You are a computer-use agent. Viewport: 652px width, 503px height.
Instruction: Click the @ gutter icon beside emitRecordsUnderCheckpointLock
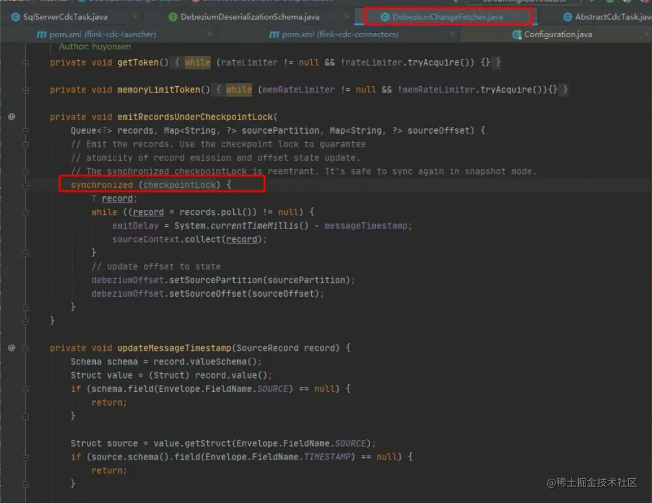[12, 117]
